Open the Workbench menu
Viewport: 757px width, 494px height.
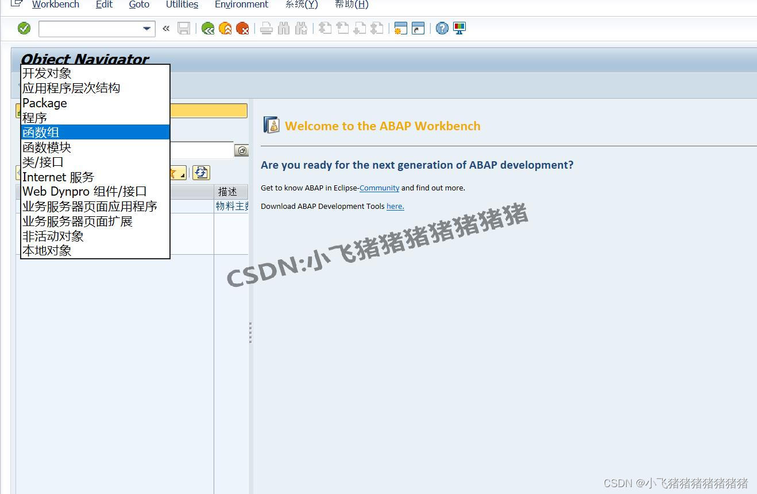point(56,5)
